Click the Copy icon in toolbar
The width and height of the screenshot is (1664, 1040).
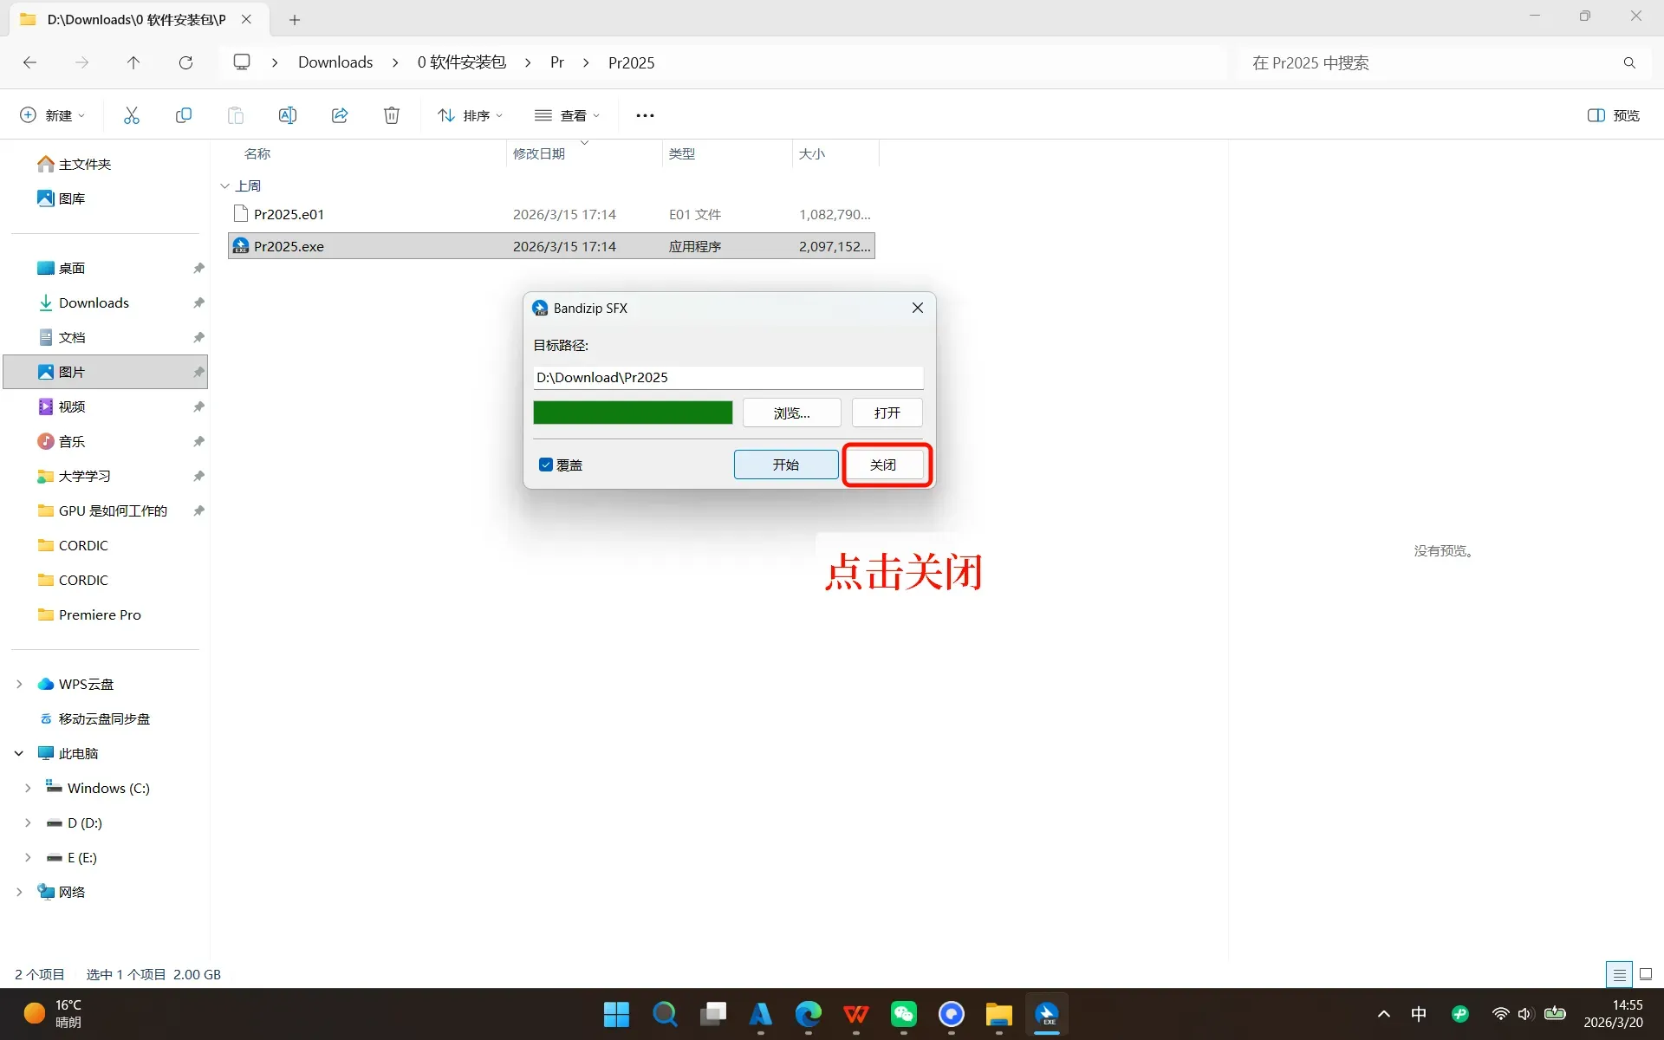(184, 115)
